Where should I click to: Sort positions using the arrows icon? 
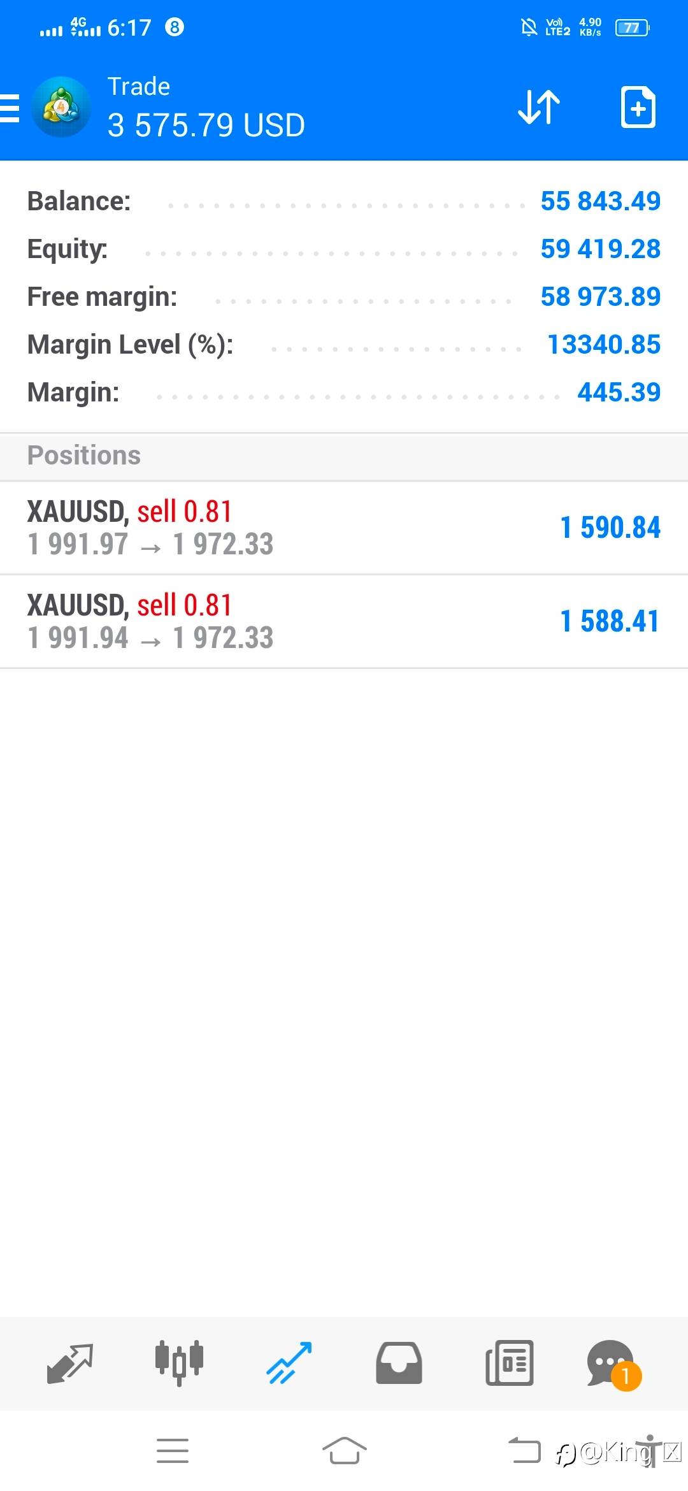[539, 107]
